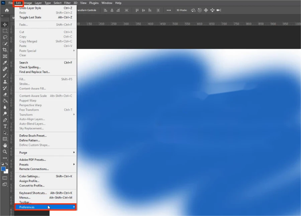Choose Search from Edit menu
This screenshot has width=301, height=216.
(x=46, y=63)
